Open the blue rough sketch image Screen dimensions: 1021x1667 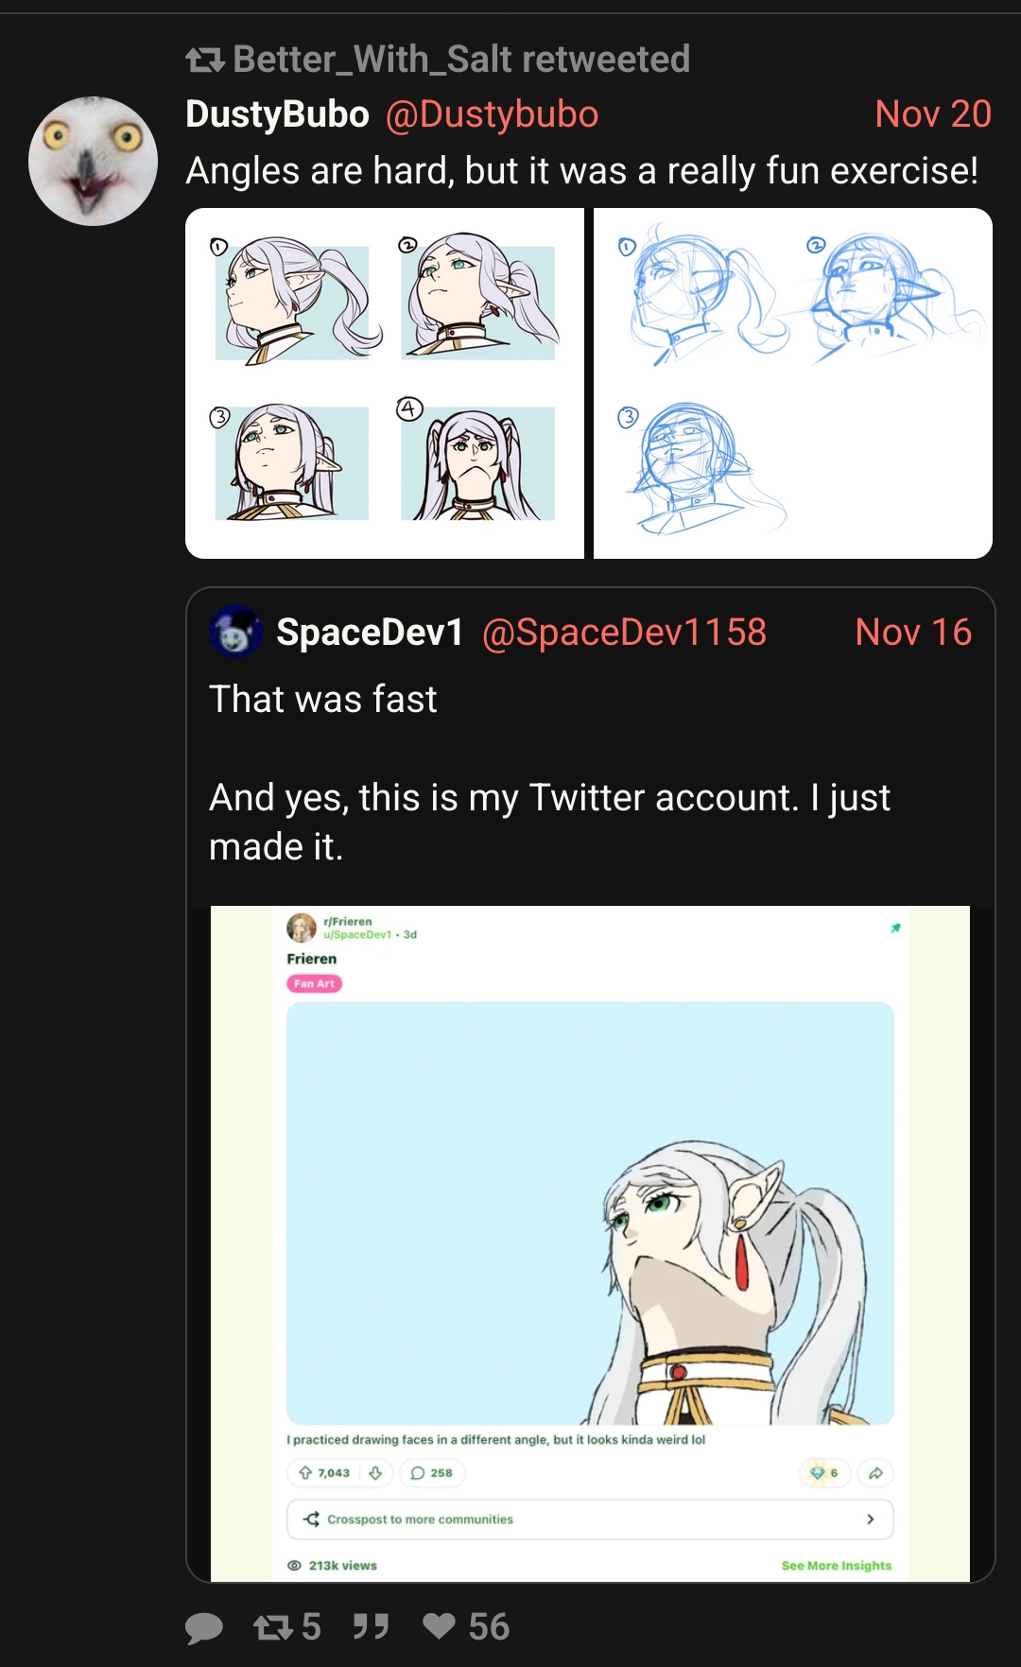[793, 383]
